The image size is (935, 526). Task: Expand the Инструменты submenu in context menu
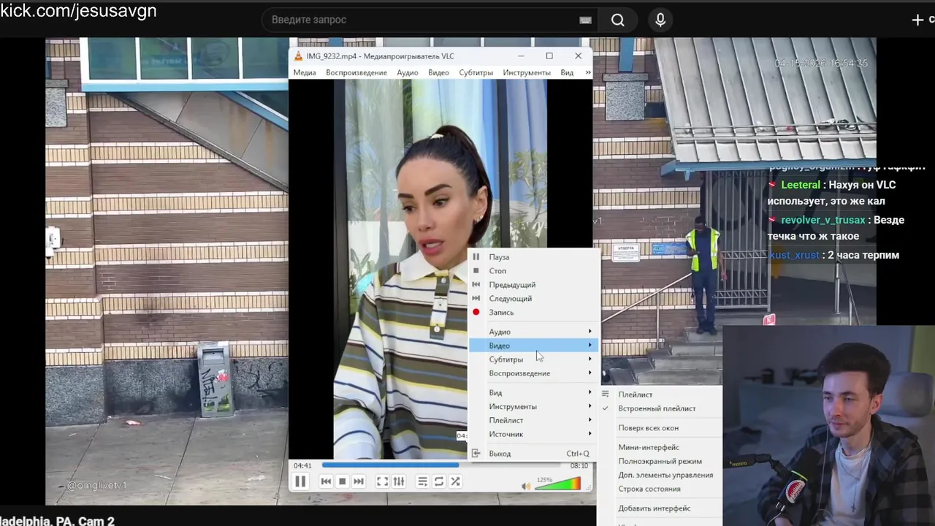click(x=533, y=407)
